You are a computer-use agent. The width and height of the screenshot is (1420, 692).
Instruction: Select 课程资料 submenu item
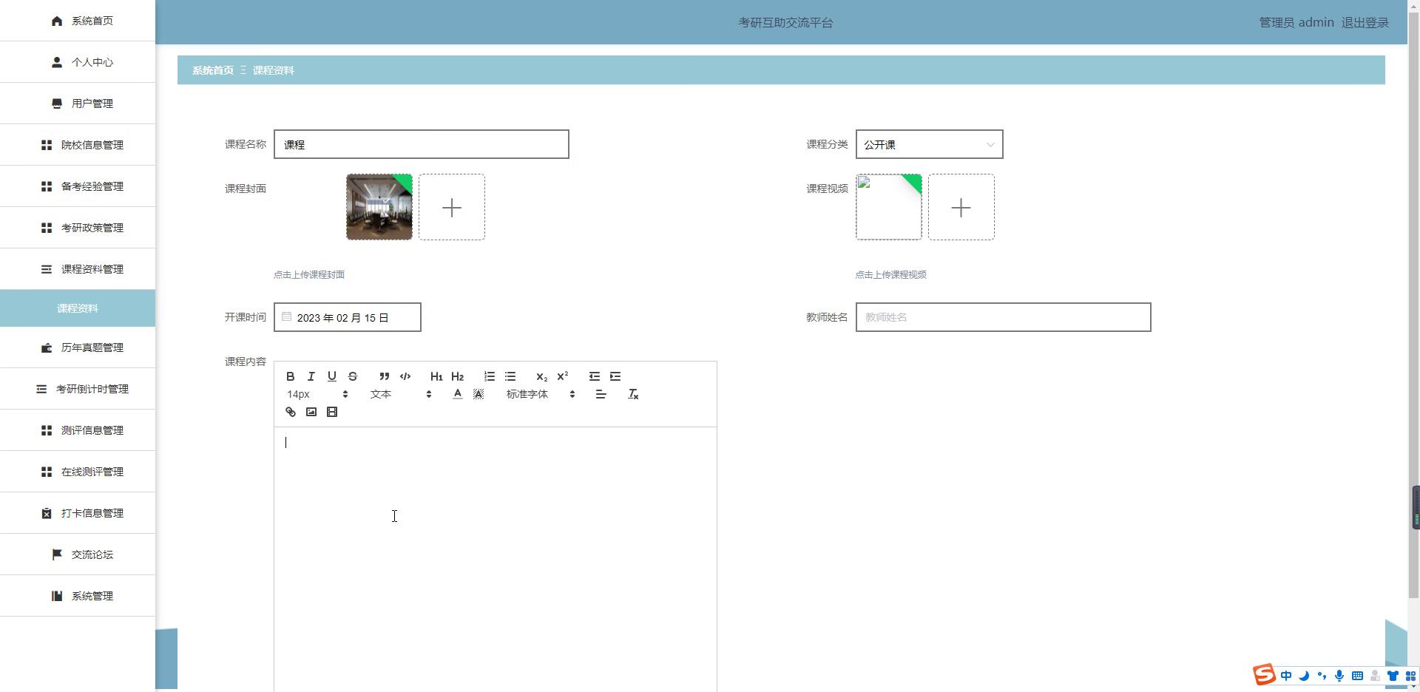78,308
